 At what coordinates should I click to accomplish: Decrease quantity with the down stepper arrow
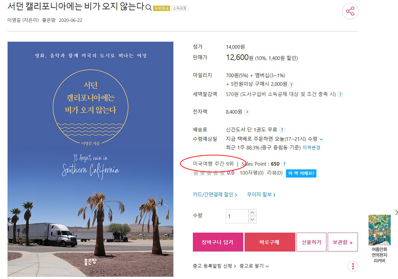tap(253, 220)
